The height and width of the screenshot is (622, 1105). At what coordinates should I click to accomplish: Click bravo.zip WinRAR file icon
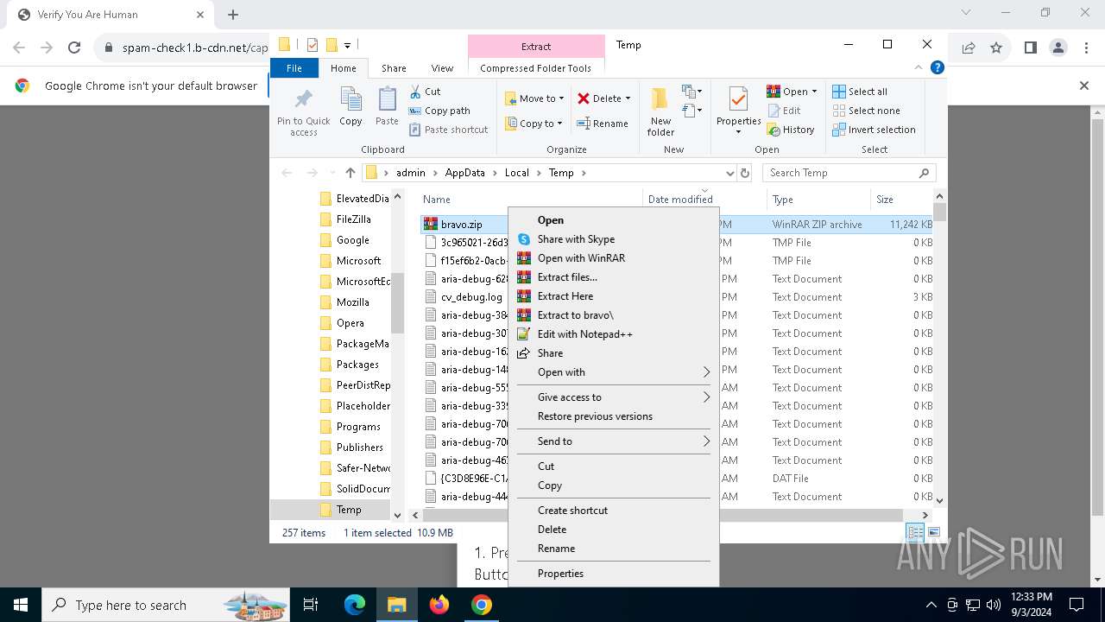[431, 224]
